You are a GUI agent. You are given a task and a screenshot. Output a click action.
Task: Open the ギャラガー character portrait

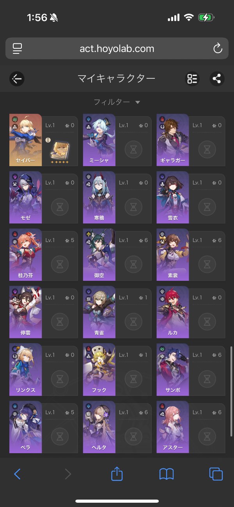(x=173, y=140)
